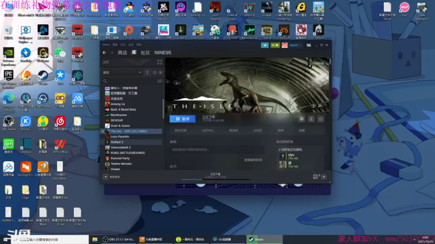This screenshot has width=435, height=244.
Task: Open the Origin desktop shortcut
Action: pyautogui.click(x=129, y=32)
